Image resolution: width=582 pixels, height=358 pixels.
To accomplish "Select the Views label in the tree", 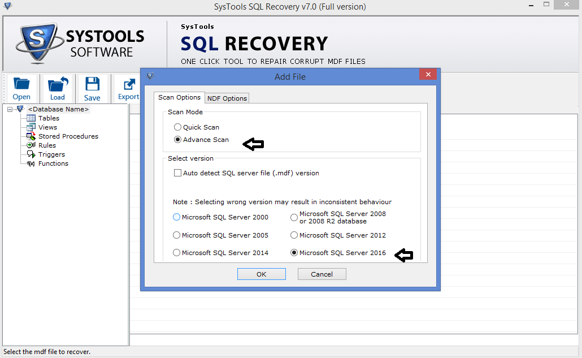I will tap(47, 127).
